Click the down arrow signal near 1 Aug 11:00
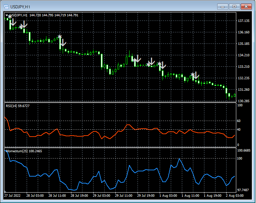The image size is (256, 203). (x=196, y=75)
